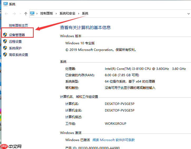
Task: Go back with the left arrow button
Action: pyautogui.click(x=6, y=14)
